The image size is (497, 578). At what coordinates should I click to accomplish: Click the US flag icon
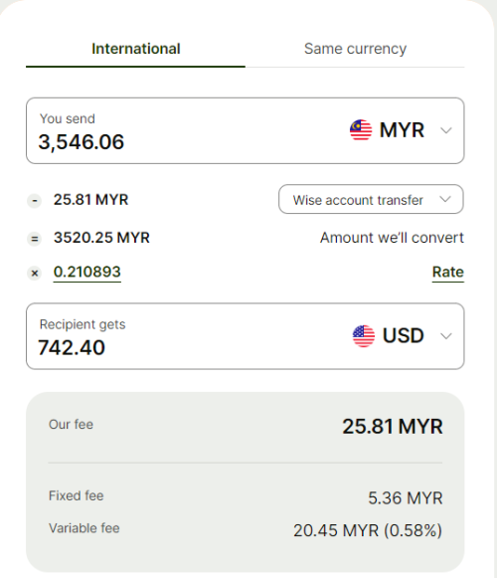tap(364, 336)
